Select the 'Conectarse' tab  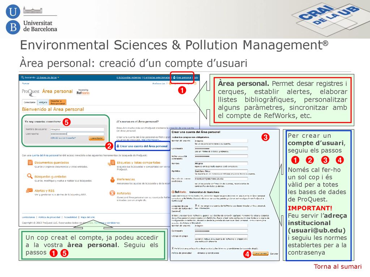[30, 102]
